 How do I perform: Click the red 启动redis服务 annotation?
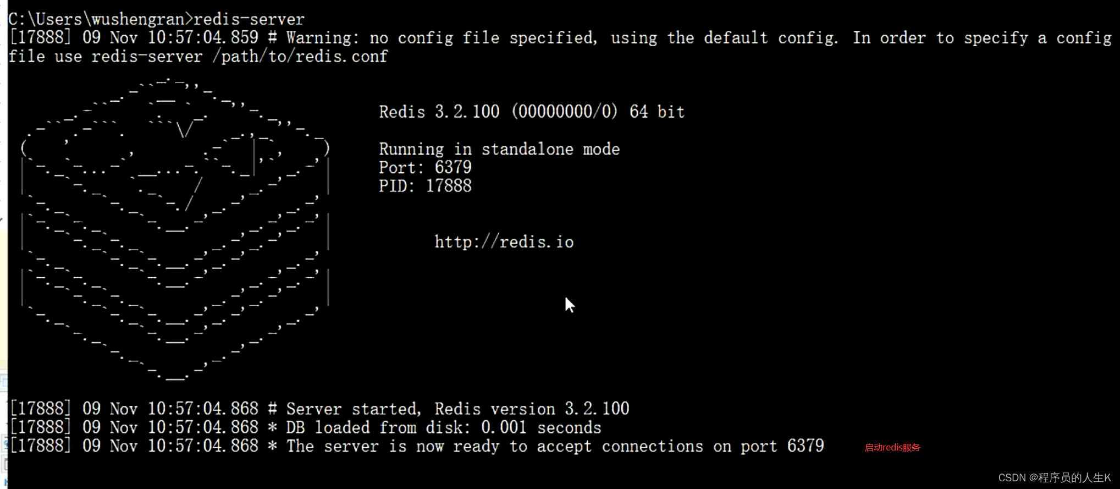point(892,448)
